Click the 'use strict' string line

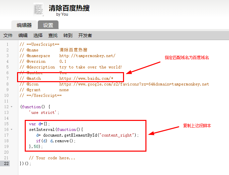coord(44,113)
